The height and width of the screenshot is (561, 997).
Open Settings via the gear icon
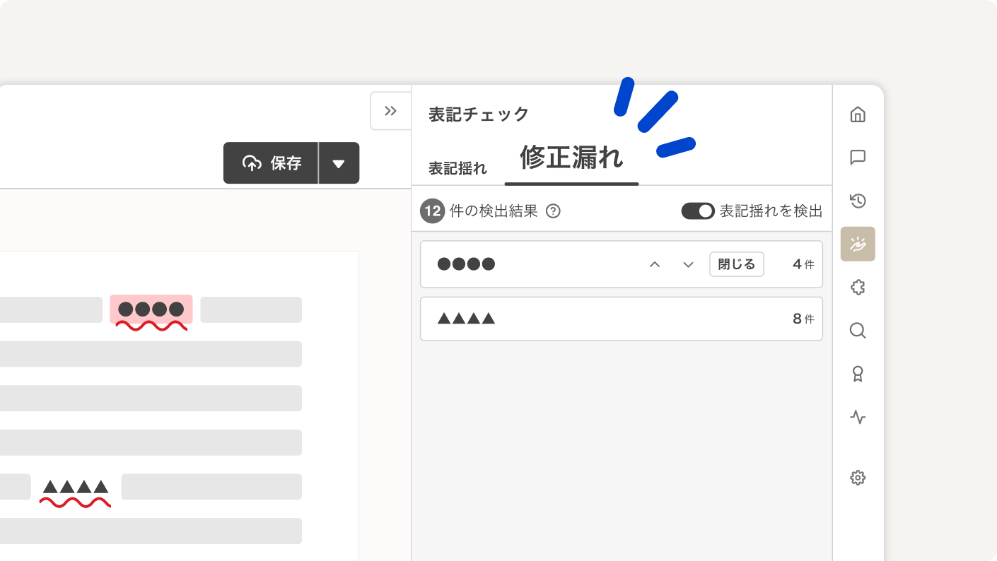(x=858, y=478)
